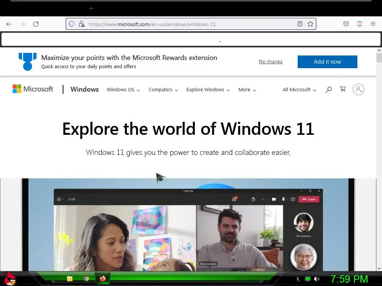The image size is (382, 286).
Task: Expand the Windows OS dropdown
Action: point(123,90)
